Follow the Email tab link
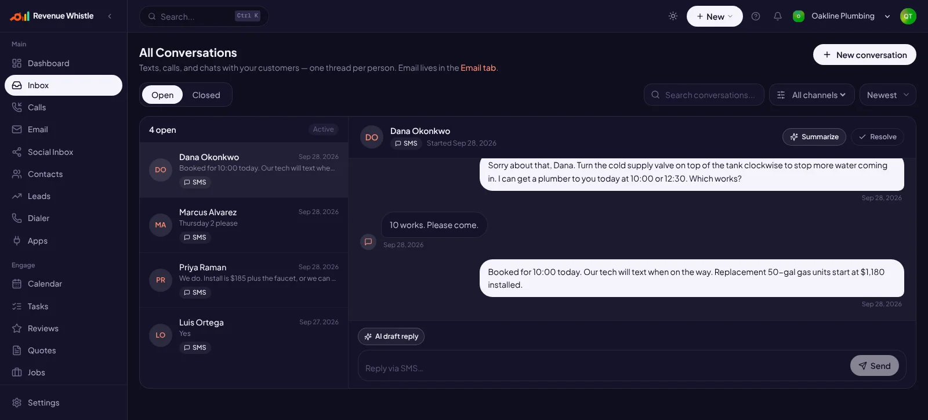928x420 pixels. click(x=478, y=68)
